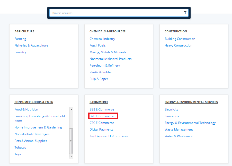Image resolution: width=232 pixels, height=166 pixels.
Task: Go to Food & Nutrition
Action: coord(26,109)
